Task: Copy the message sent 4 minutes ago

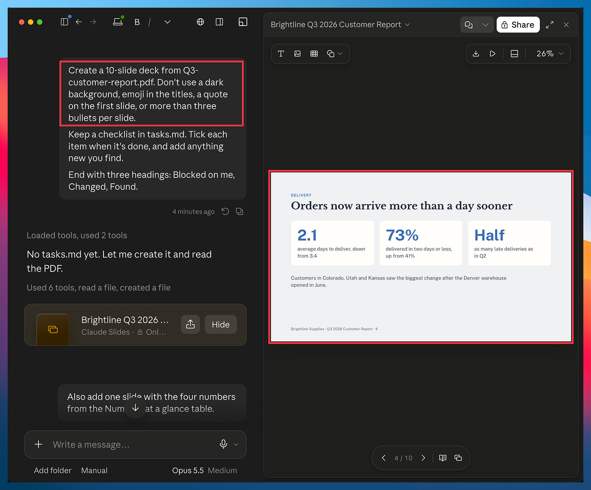Action: 239,211
